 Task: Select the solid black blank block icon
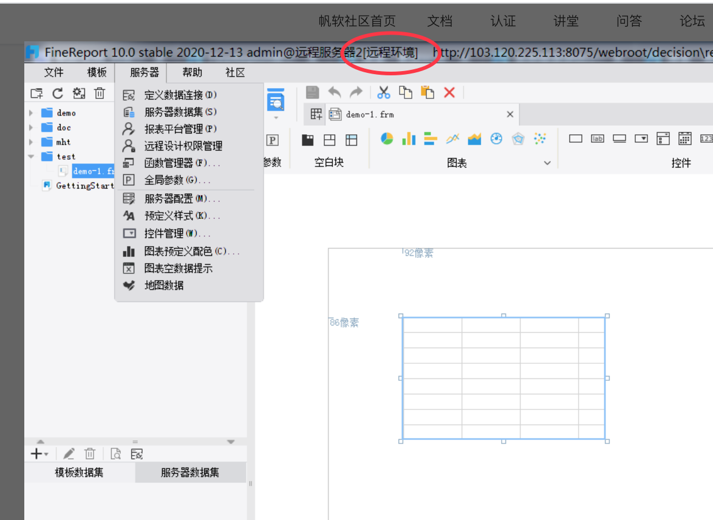308,140
